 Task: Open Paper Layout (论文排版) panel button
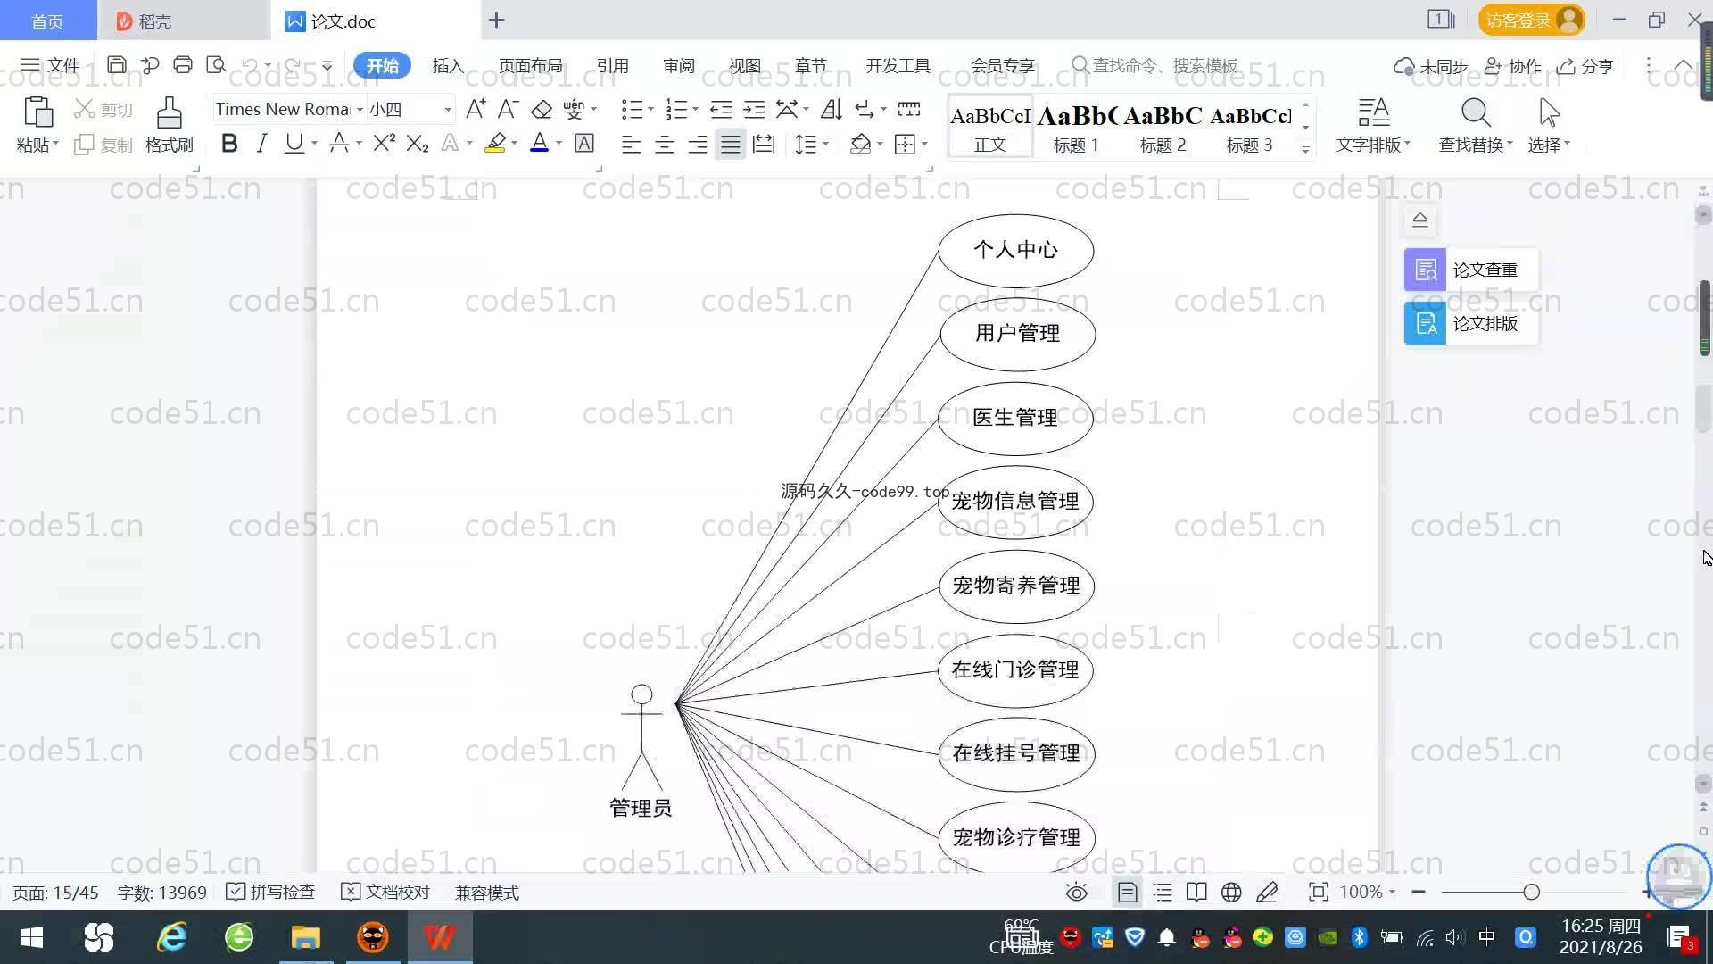point(1471,323)
